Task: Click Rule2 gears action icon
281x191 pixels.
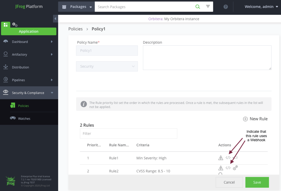Action: click(x=235, y=168)
